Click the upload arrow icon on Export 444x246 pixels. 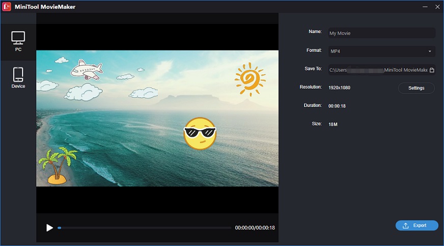405,225
